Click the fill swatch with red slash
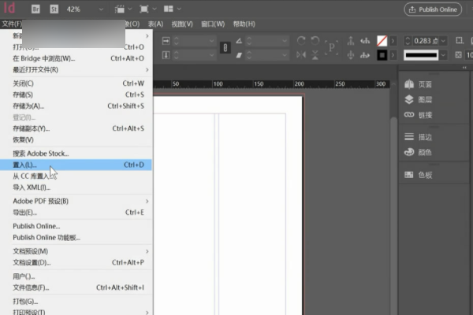Viewport: 473px width, 315px height. 382,40
